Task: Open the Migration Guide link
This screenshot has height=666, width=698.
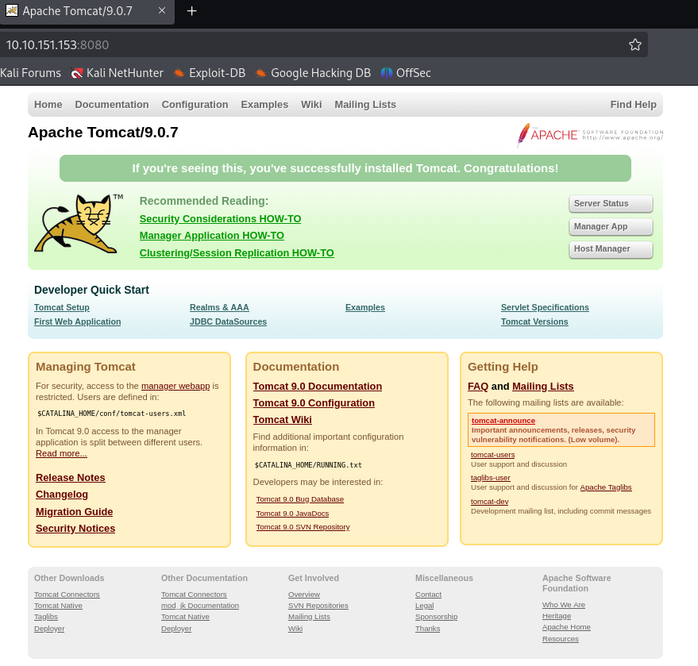Action: tap(75, 512)
